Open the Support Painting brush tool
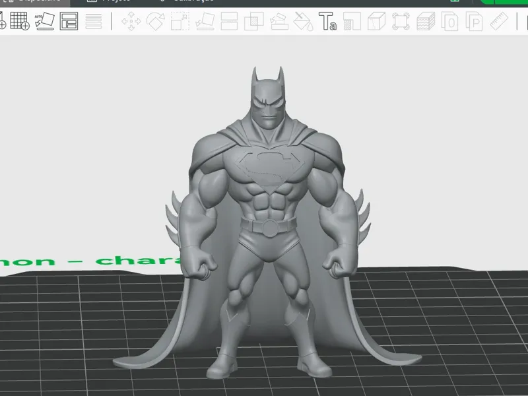528x396 pixels. pyautogui.click(x=279, y=21)
